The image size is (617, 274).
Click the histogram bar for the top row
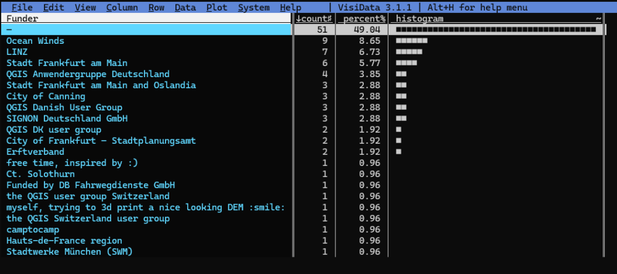point(495,30)
